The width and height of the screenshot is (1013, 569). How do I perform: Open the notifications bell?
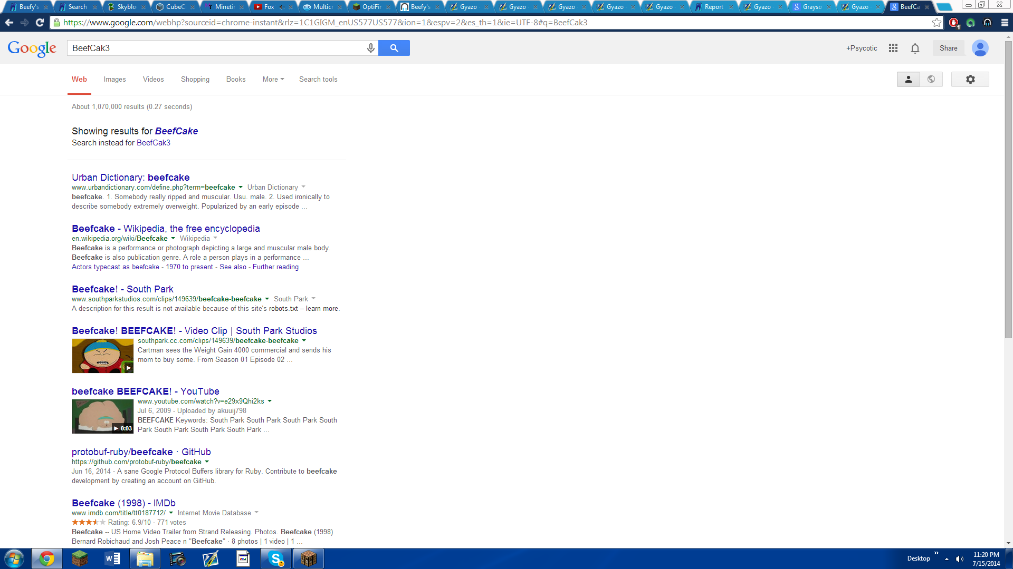(x=915, y=48)
